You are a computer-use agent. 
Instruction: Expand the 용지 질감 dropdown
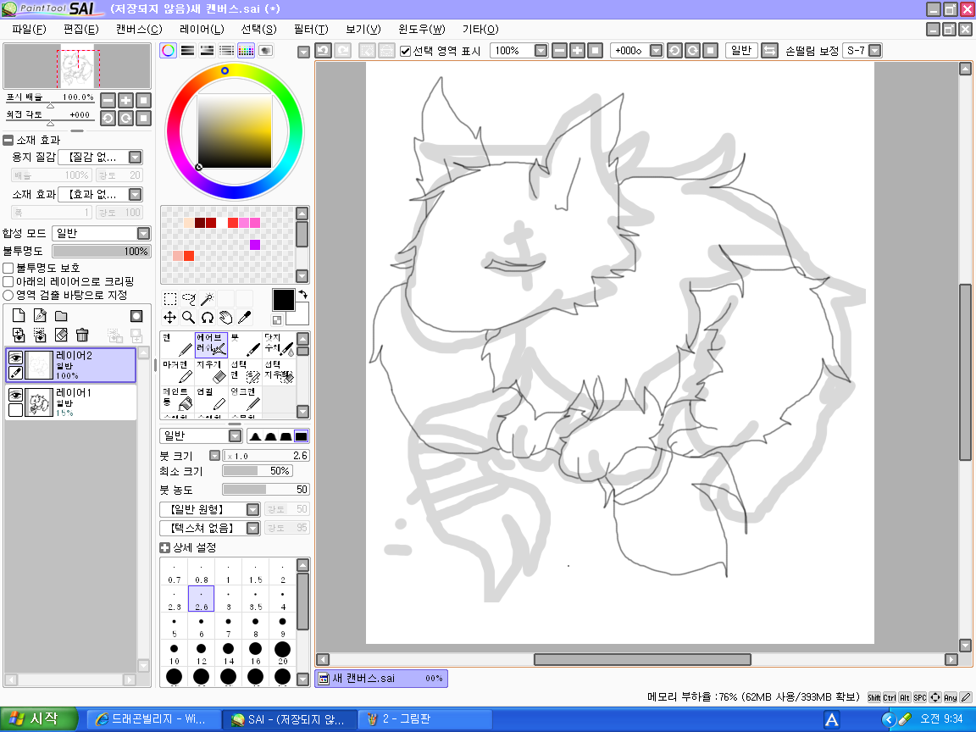point(135,158)
